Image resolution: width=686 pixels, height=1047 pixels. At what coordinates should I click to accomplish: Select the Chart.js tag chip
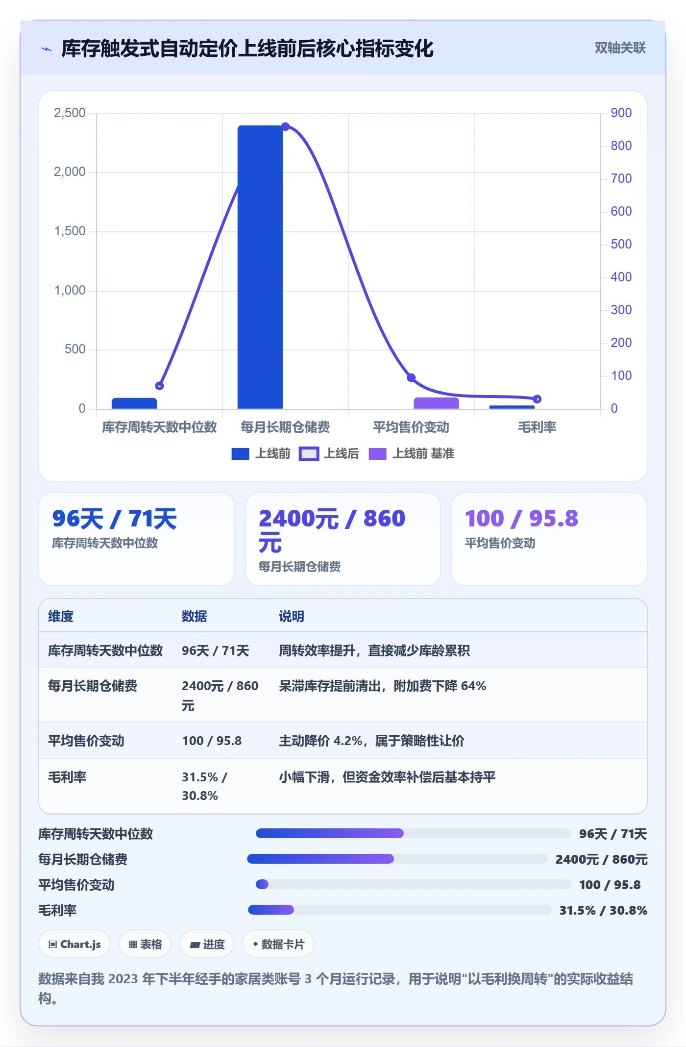point(74,944)
